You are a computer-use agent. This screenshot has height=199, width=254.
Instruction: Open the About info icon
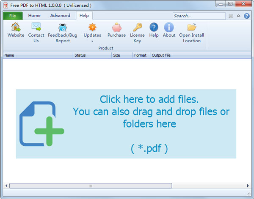(x=169, y=27)
